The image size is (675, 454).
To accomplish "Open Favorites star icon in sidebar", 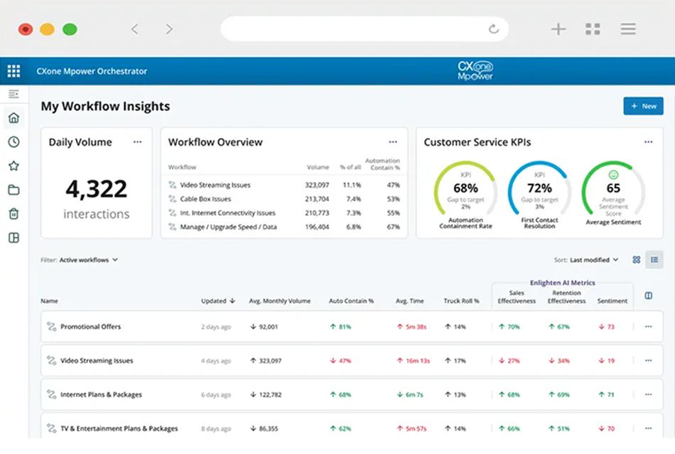I will click(x=13, y=166).
